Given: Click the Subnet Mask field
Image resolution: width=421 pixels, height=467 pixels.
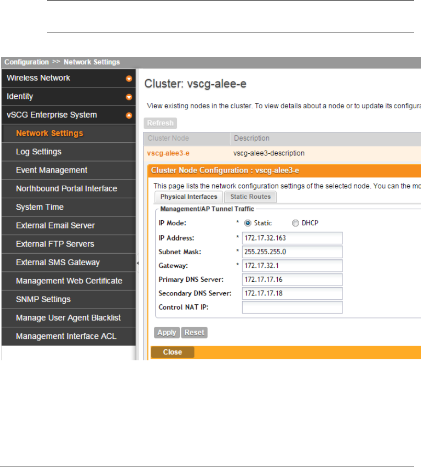Looking at the screenshot, I should click(x=292, y=252).
